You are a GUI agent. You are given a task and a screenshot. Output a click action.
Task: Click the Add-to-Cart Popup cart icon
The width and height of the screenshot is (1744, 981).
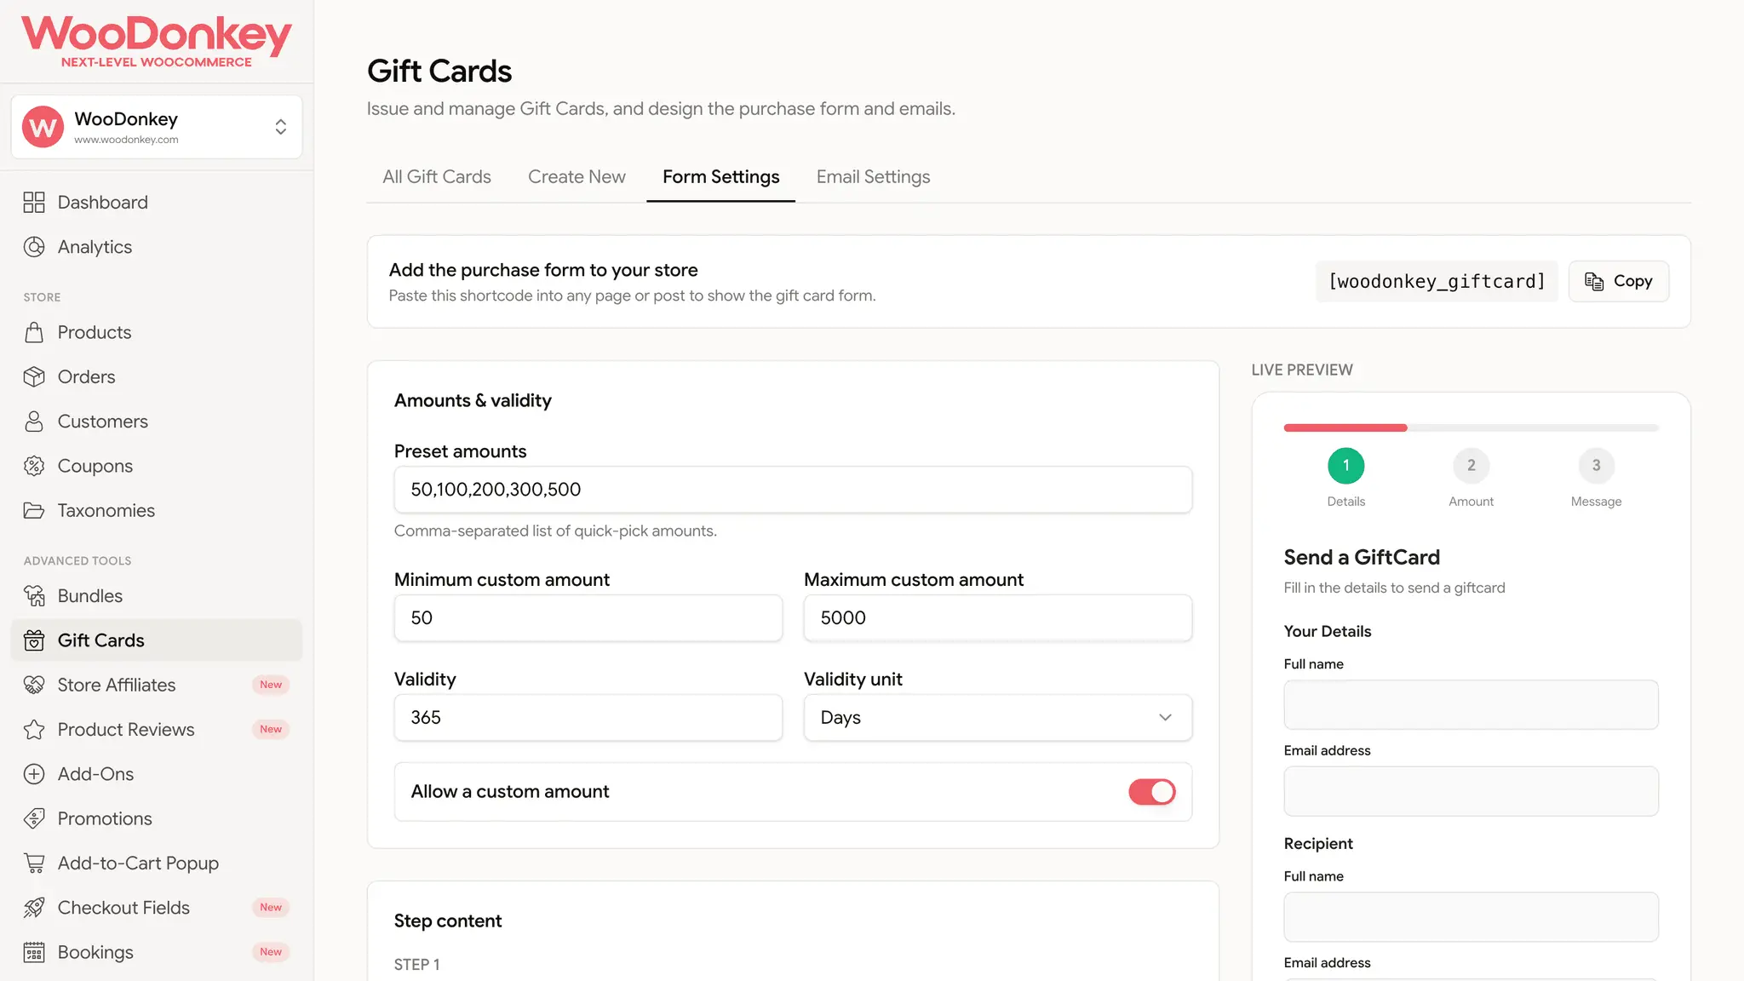[x=34, y=863]
